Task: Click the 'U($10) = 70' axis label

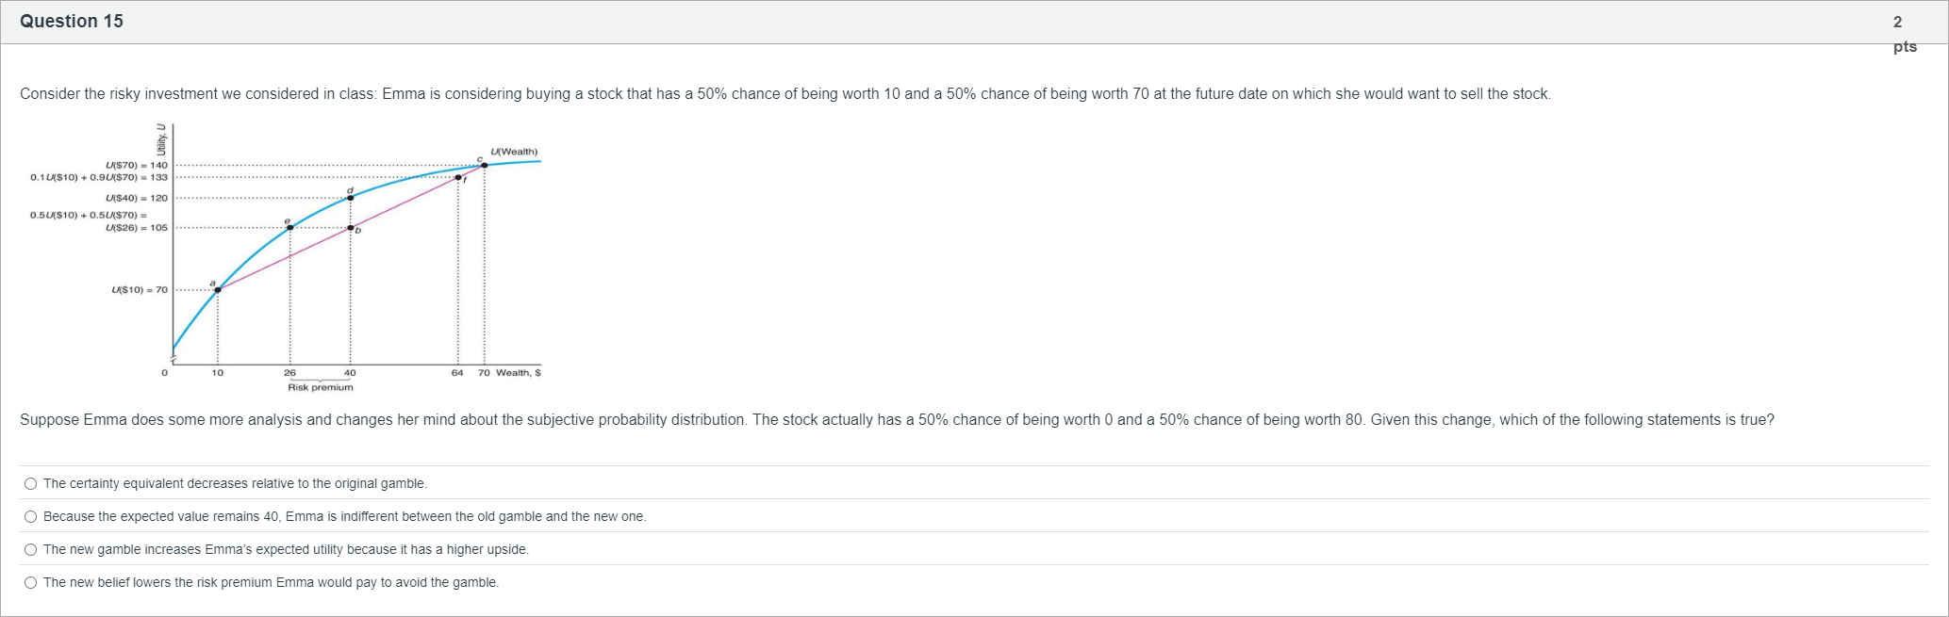Action: tap(140, 290)
